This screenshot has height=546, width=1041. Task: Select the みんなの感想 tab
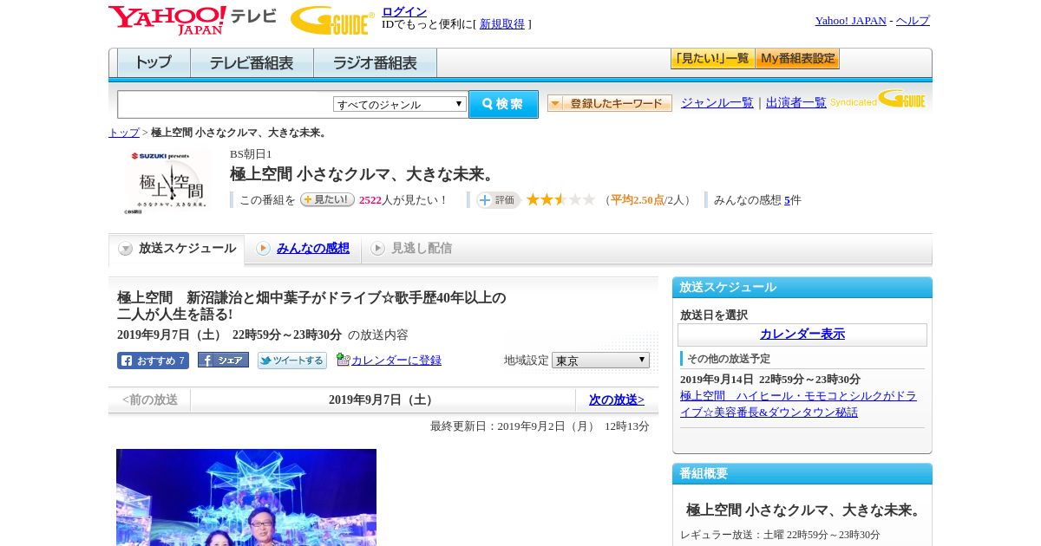point(313,249)
